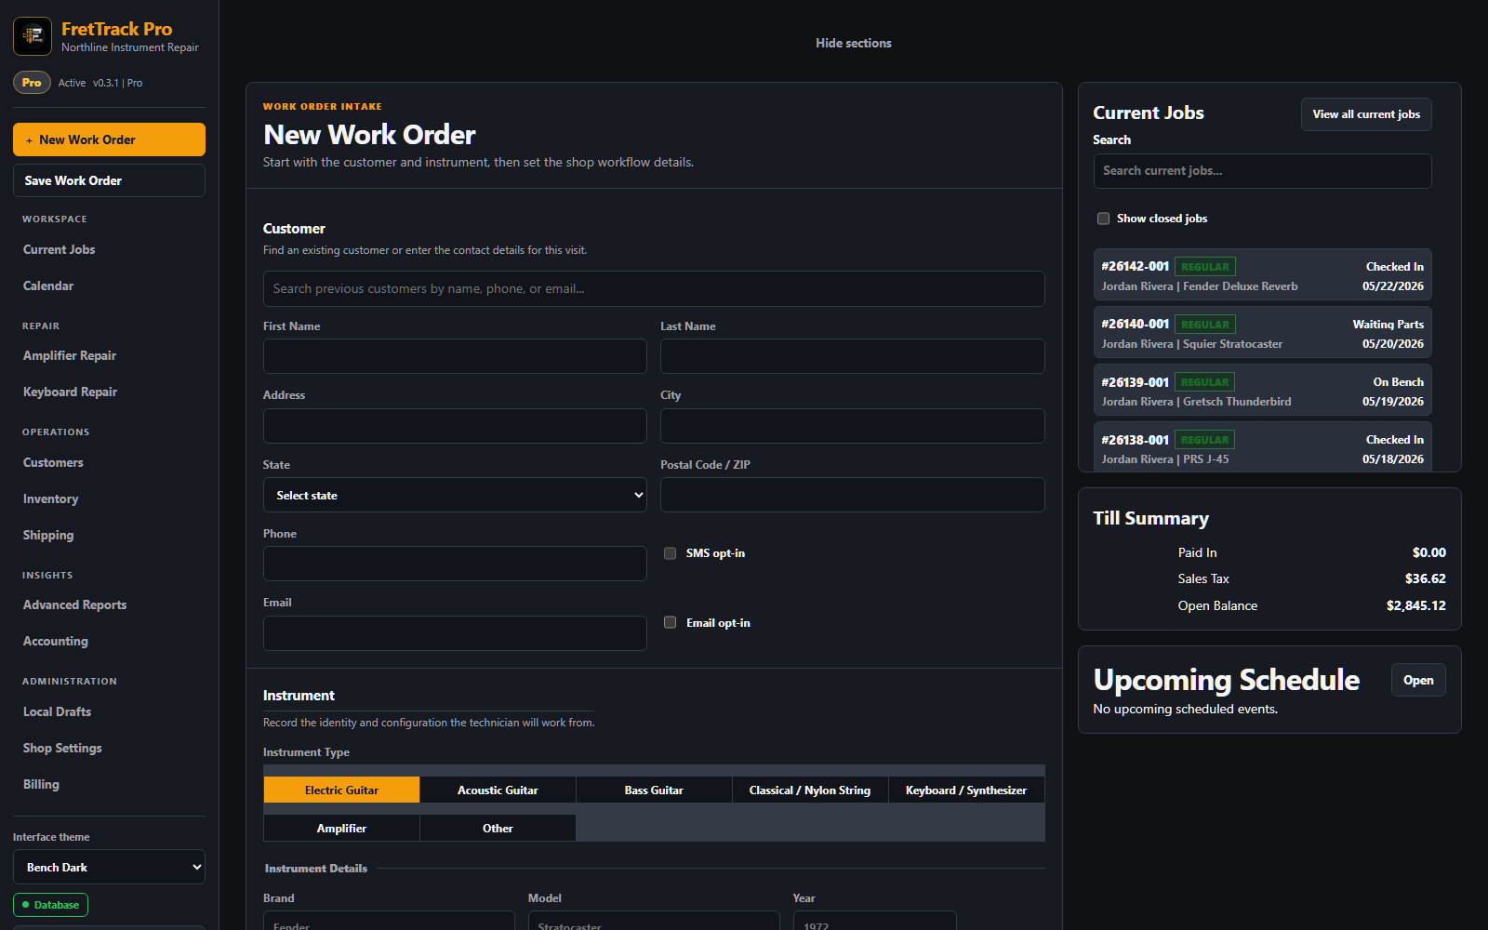Click 'Waiting Parts' status text
Viewport: 1488px width, 930px height.
tap(1388, 325)
